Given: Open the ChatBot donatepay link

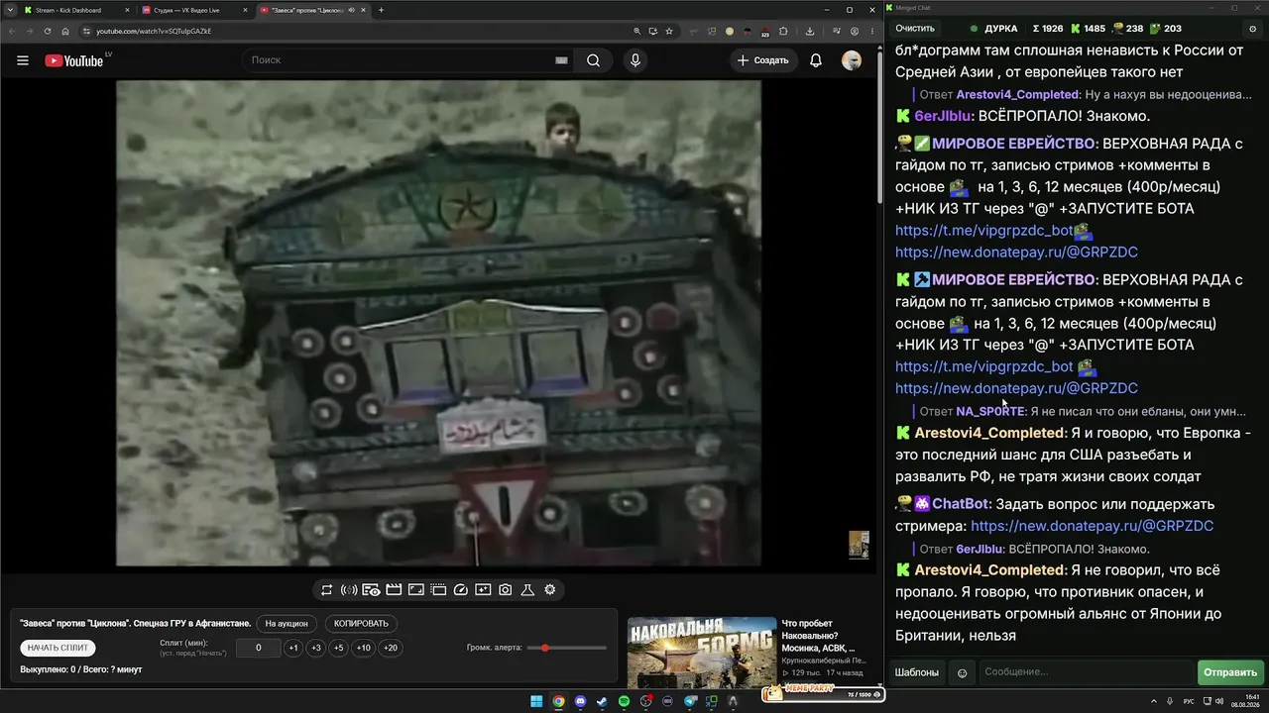Looking at the screenshot, I should coord(1092,527).
